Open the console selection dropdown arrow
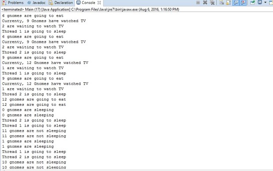This screenshot has width=273, height=171. pyautogui.click(x=266, y=3)
